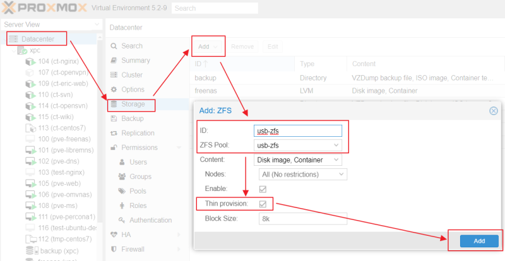Click the Remove storage button
The height and width of the screenshot is (261, 505).
click(242, 47)
